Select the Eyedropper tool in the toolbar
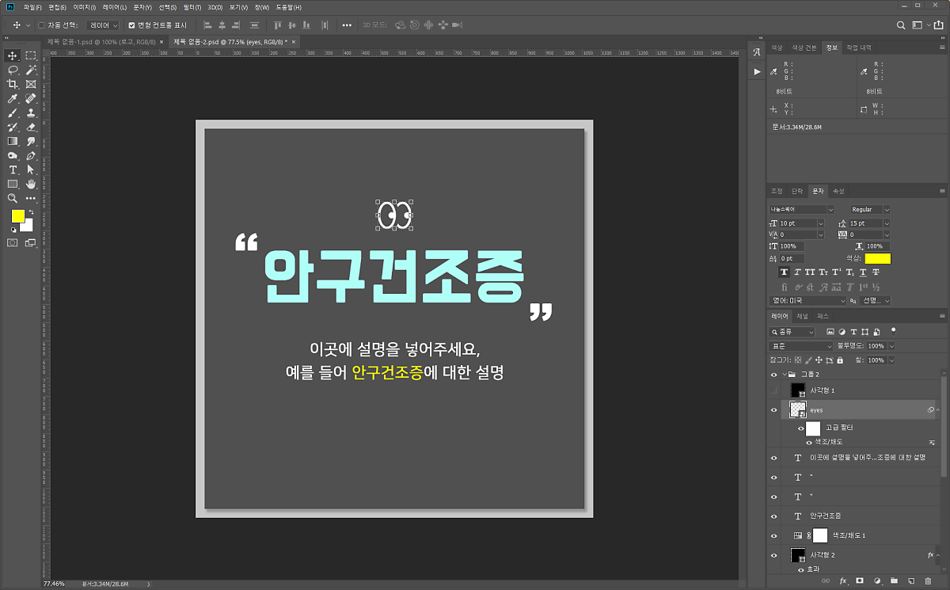The width and height of the screenshot is (950, 590). [13, 99]
